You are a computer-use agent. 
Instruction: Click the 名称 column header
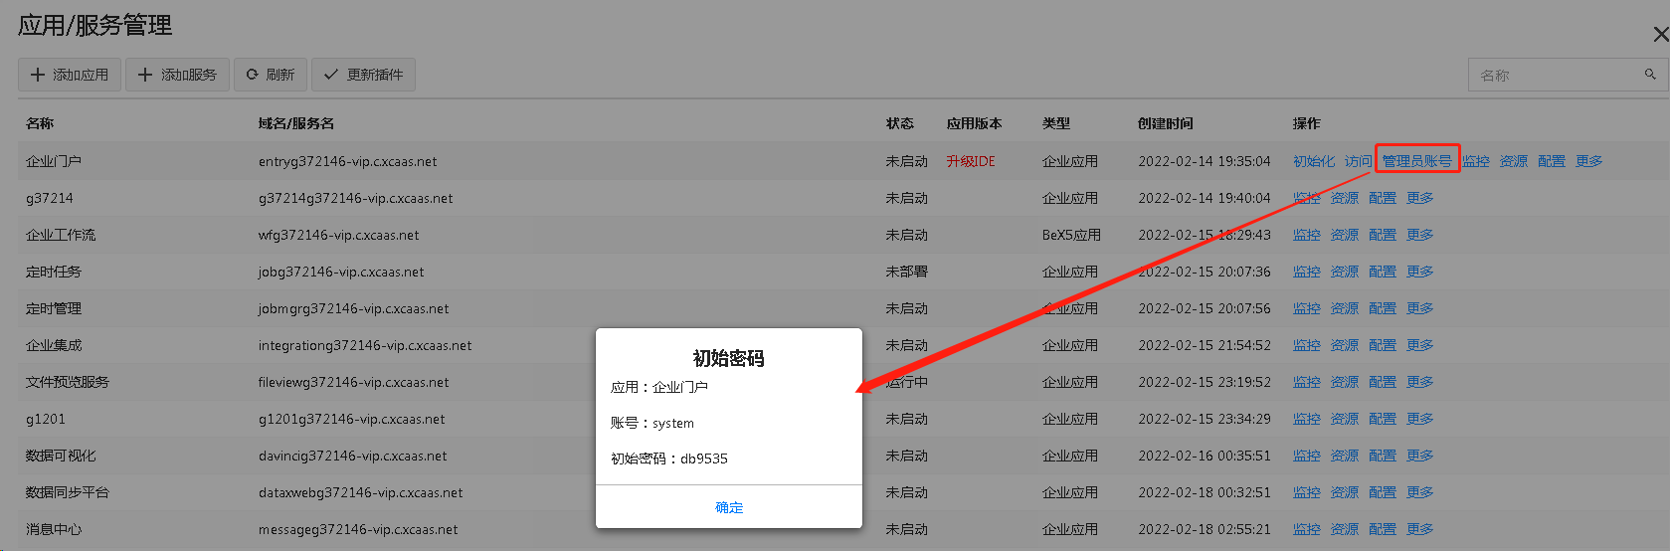click(40, 123)
